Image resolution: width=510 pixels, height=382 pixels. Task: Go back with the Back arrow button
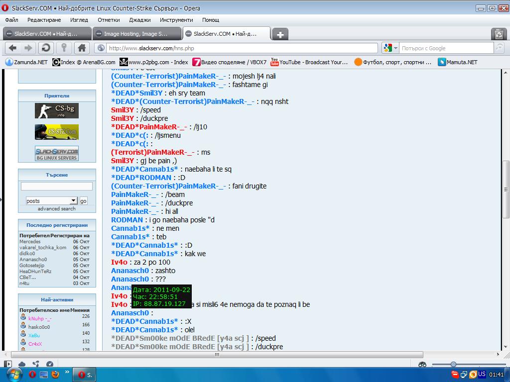pyautogui.click(x=12, y=48)
